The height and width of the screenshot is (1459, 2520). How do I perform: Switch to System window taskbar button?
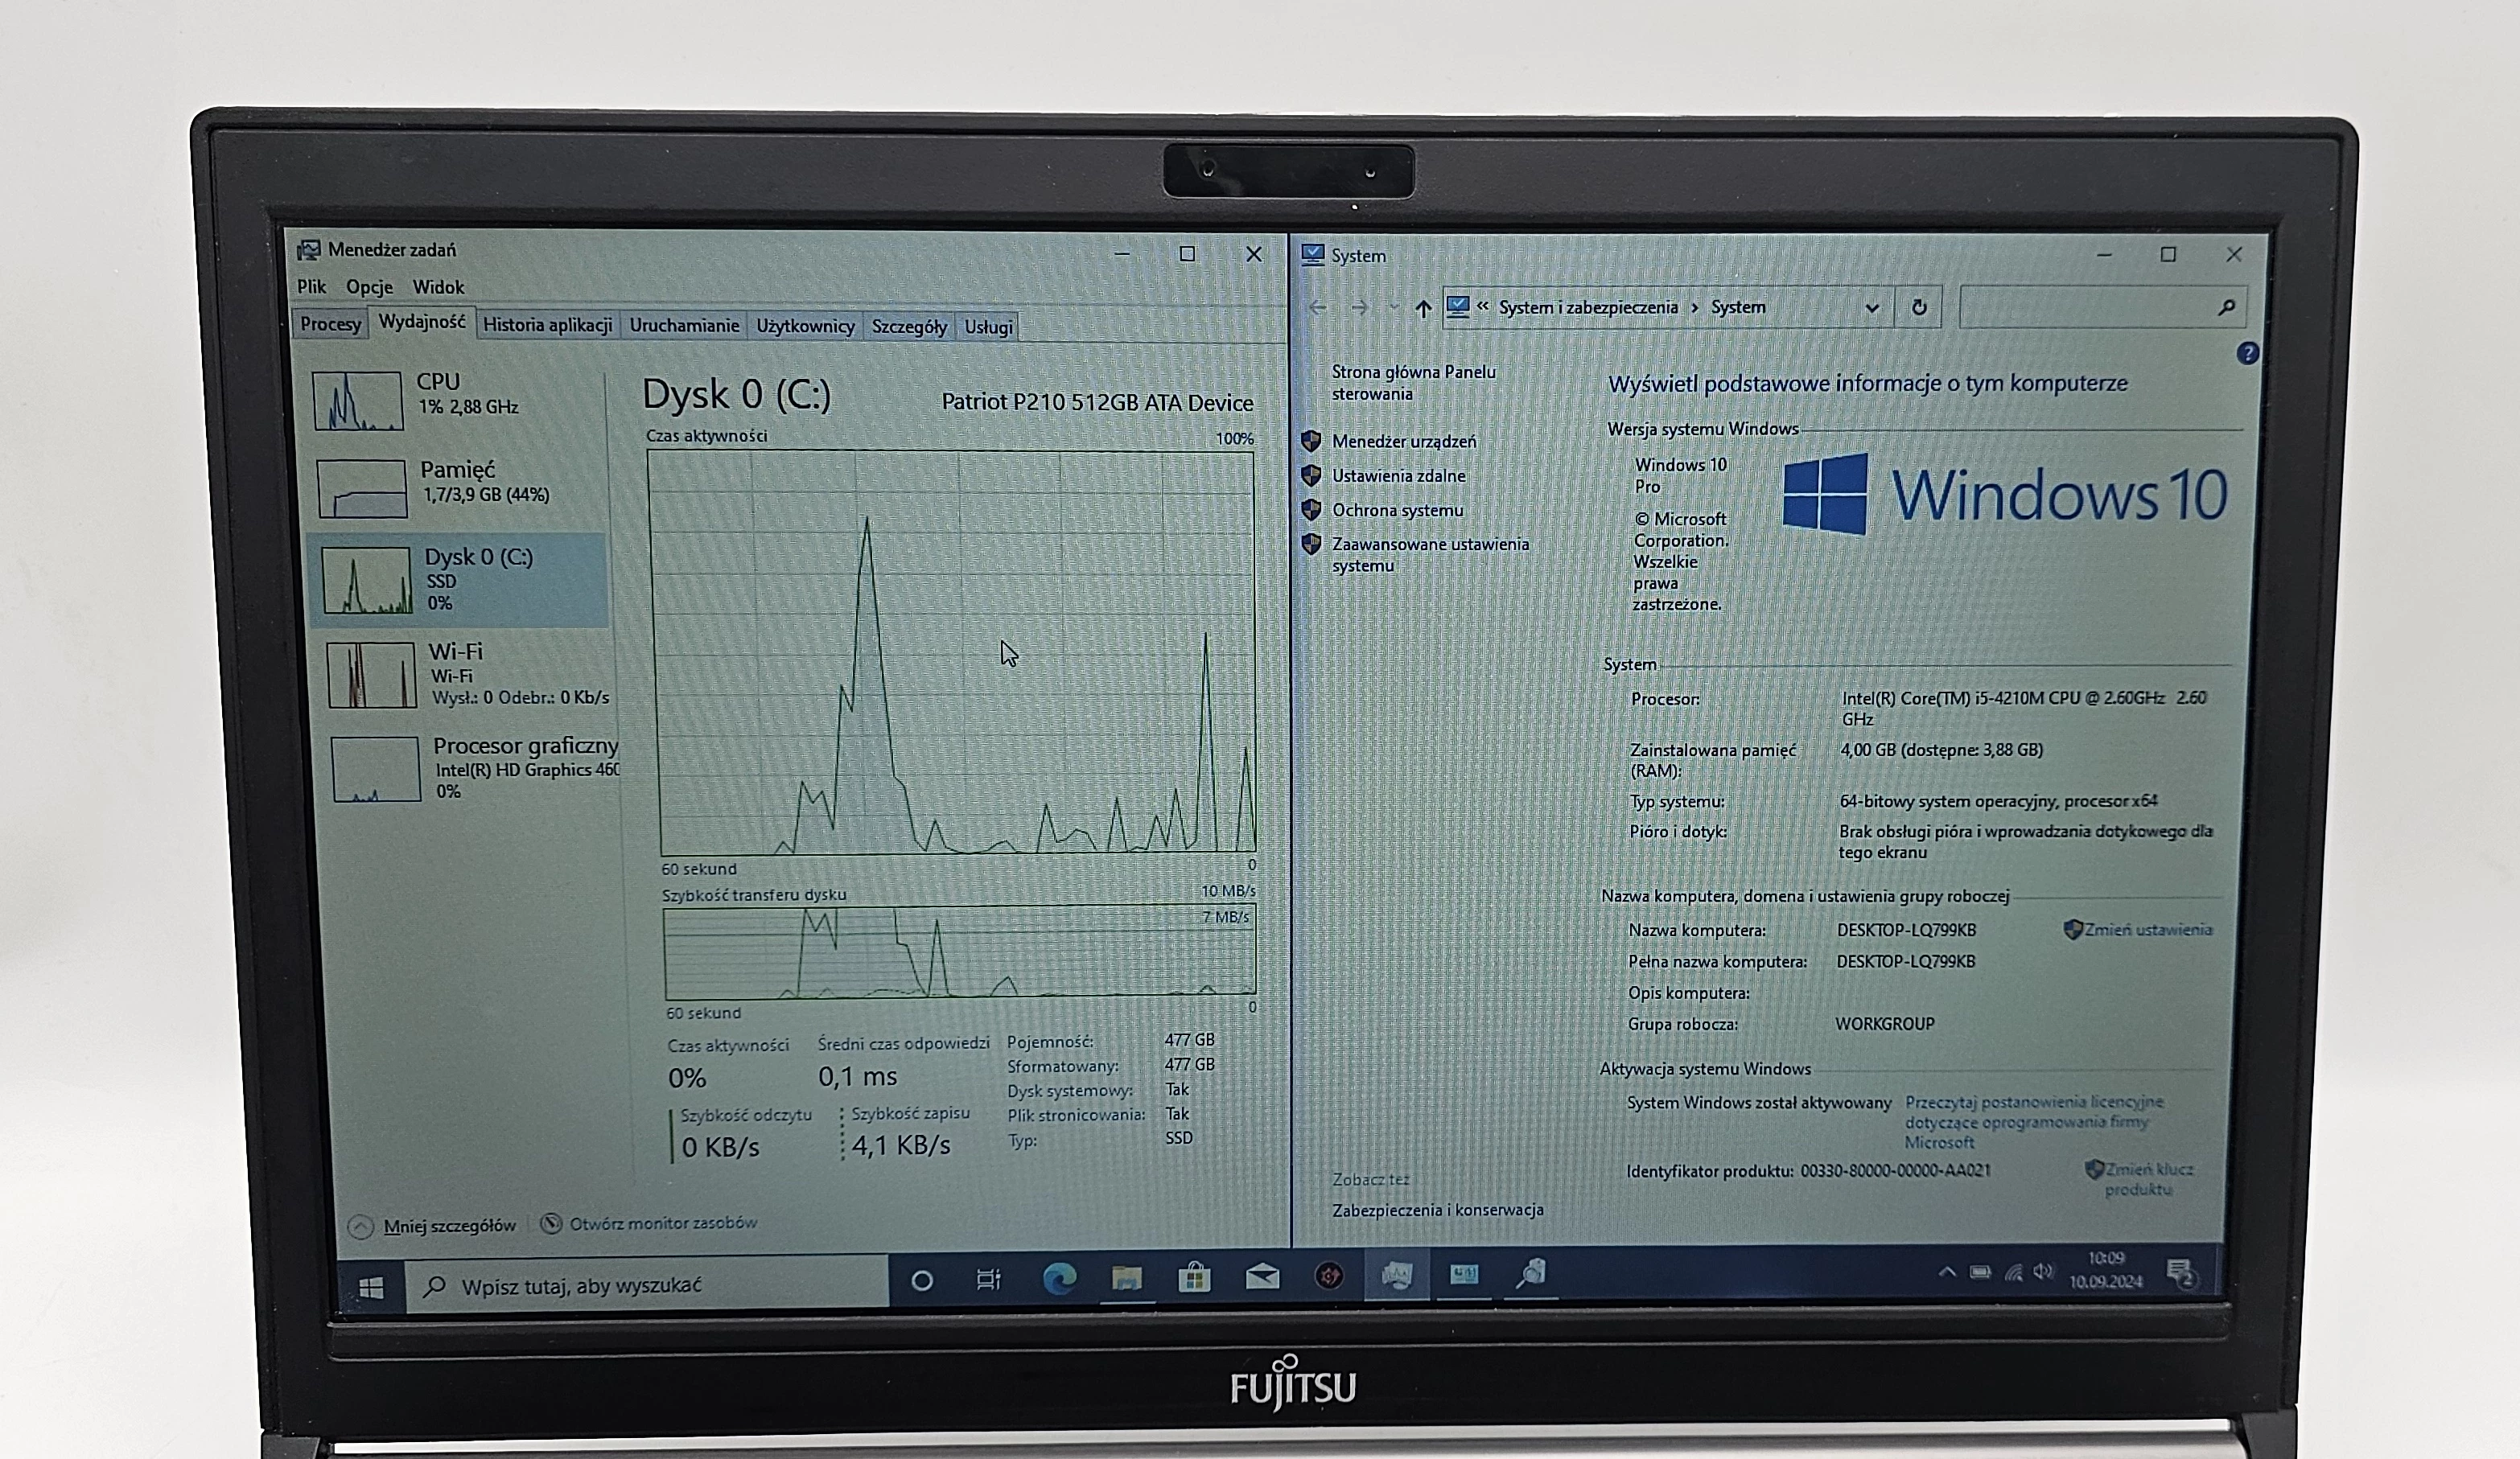tap(1464, 1273)
